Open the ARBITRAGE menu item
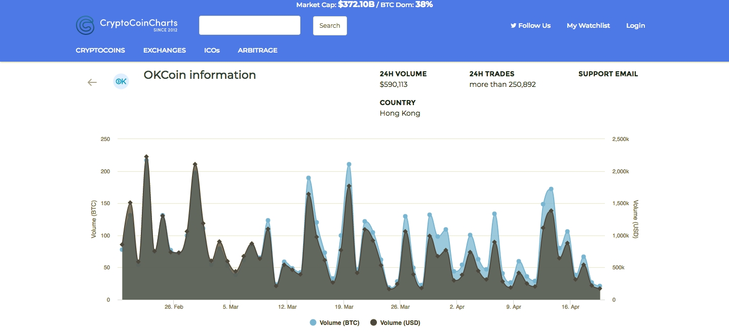The width and height of the screenshot is (729, 333). click(258, 51)
